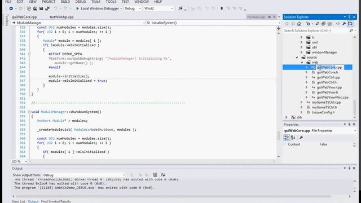361x203 pixels.
Task: Open the Toolbox side panel
Action: click(7, 20)
